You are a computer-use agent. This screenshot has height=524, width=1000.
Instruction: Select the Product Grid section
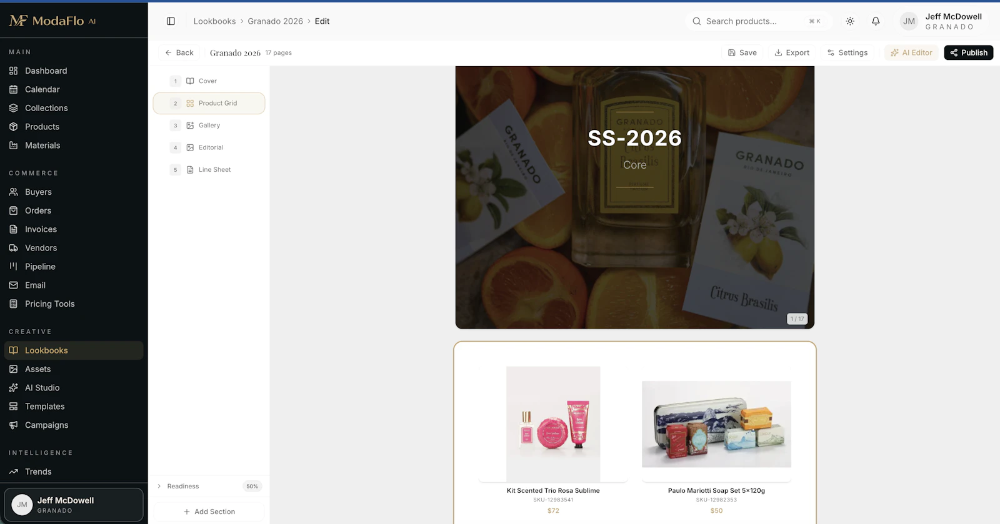tap(209, 103)
